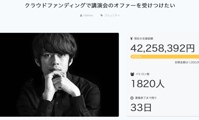Click the 4225% progress percentage label
The image size is (199, 120).
137,57
